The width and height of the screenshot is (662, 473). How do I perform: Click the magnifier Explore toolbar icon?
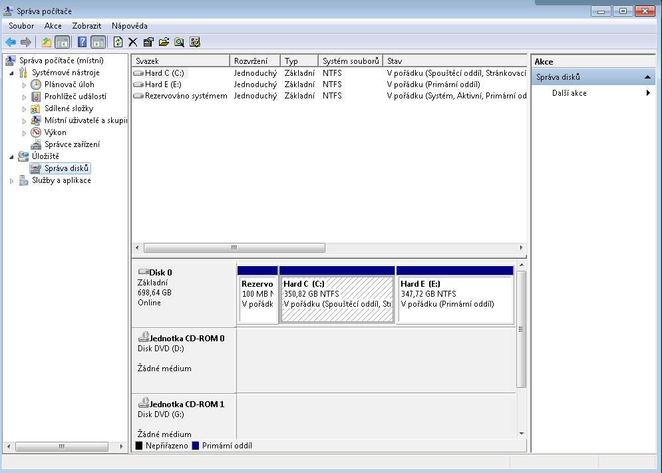click(x=180, y=42)
